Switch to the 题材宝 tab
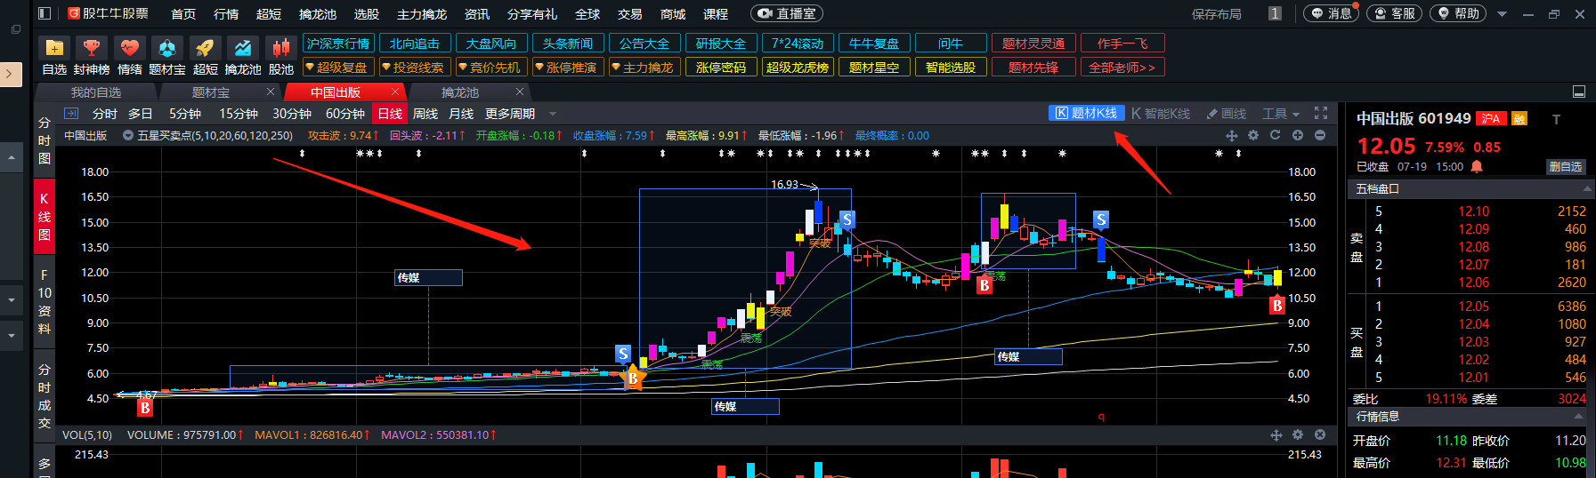 point(211,92)
